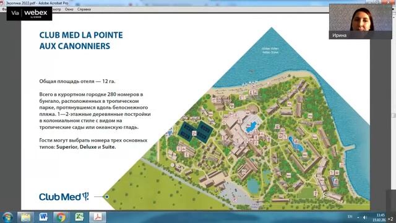Screen dimensions: 396x223
Task: Show hidden system tray icons
Action: (x=358, y=217)
